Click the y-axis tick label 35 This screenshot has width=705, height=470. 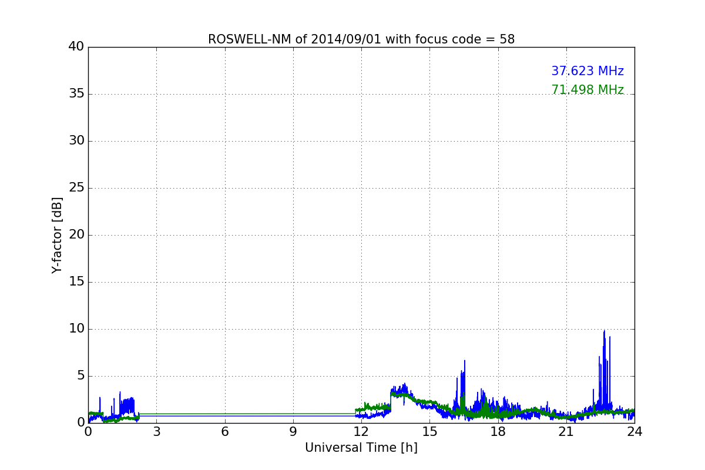pos(76,94)
